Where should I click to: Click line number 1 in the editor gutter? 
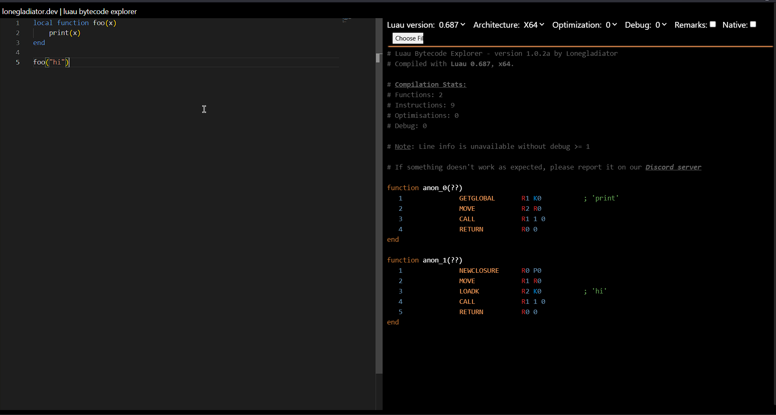click(18, 23)
